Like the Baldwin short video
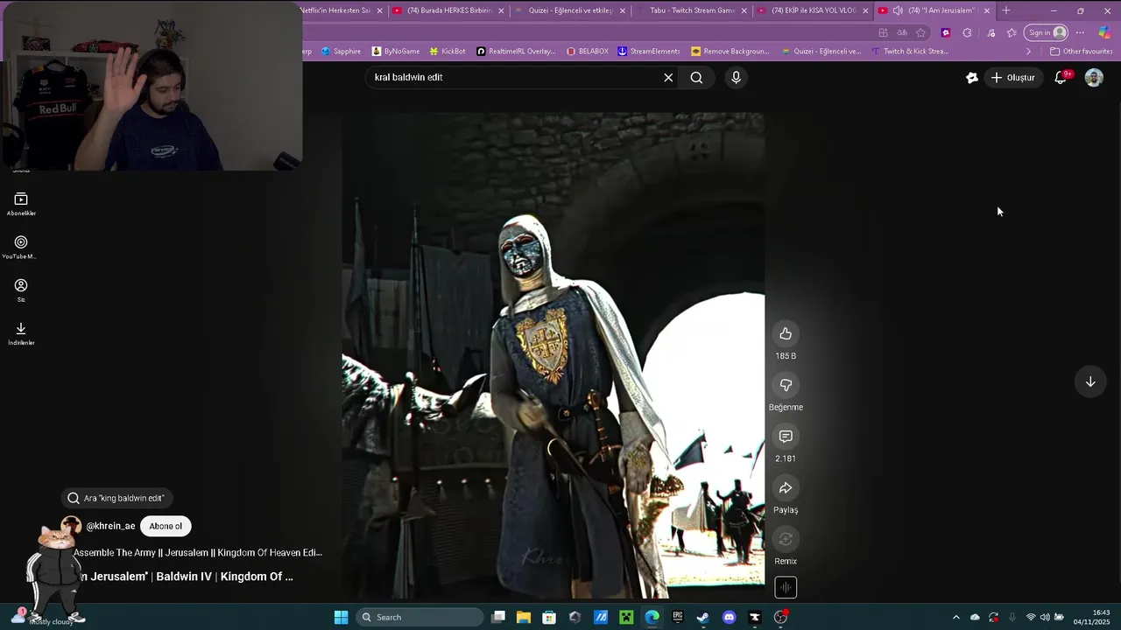The width and height of the screenshot is (1121, 630). (786, 333)
